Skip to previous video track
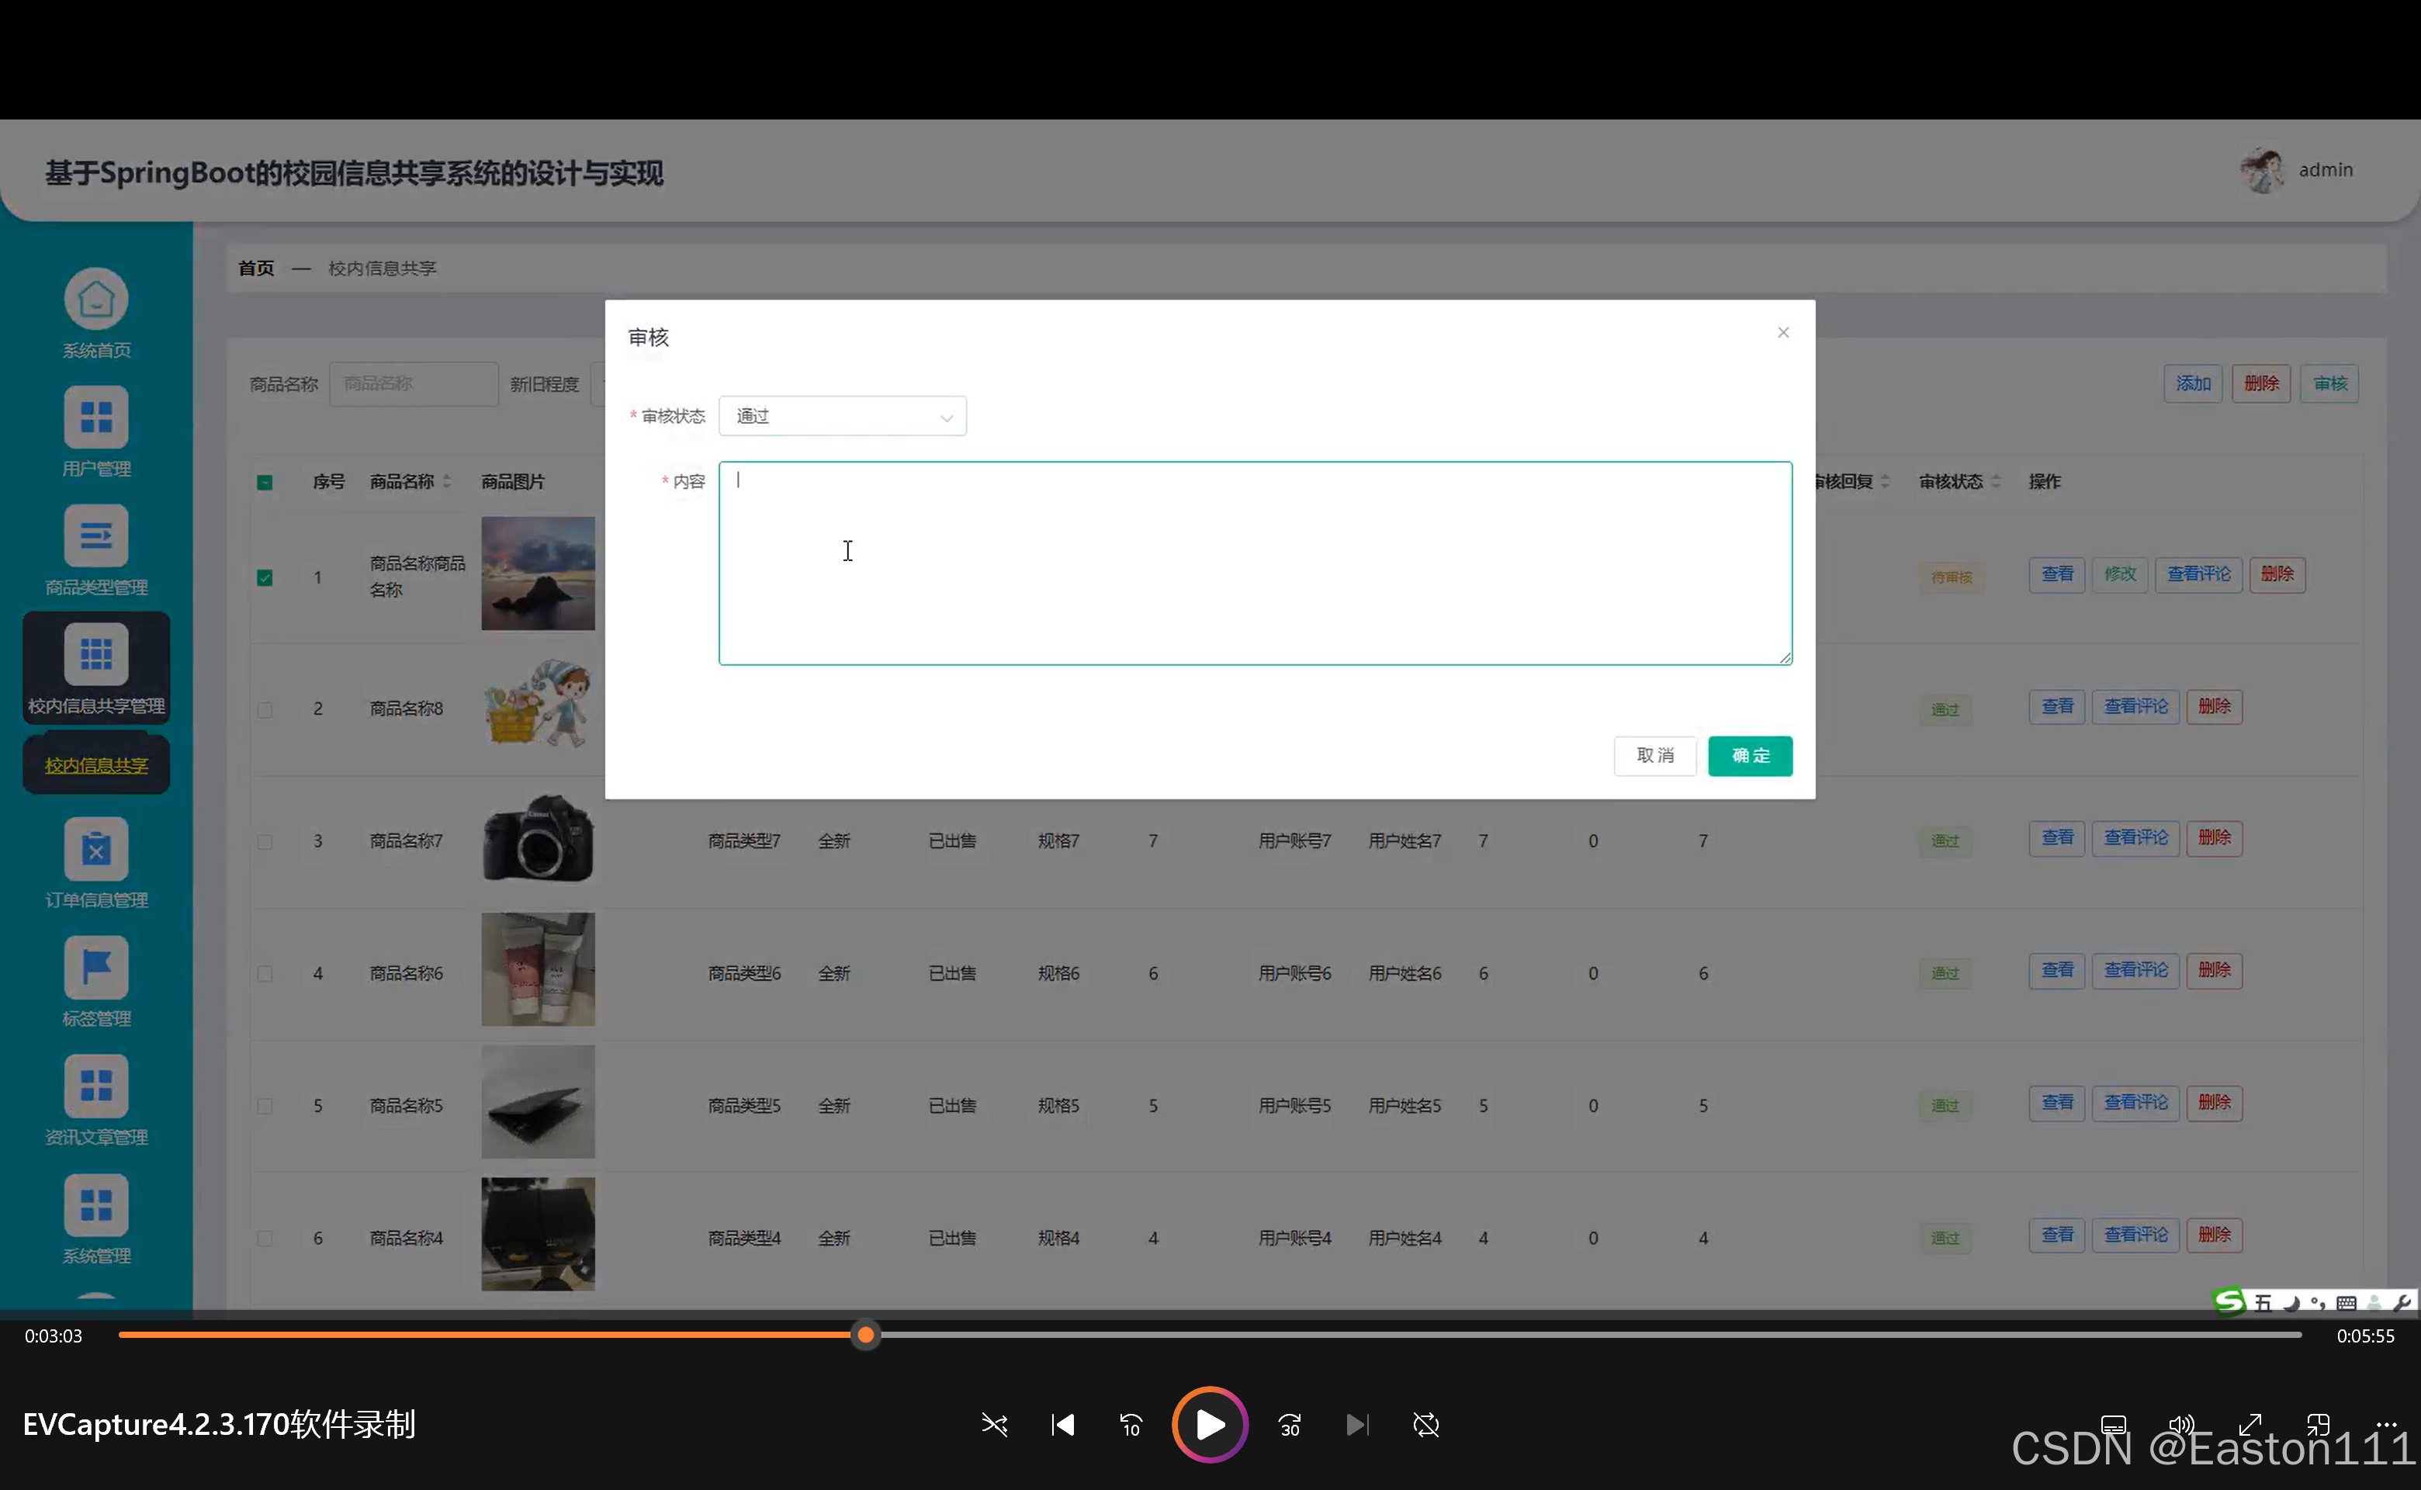2421x1490 pixels. click(1062, 1425)
